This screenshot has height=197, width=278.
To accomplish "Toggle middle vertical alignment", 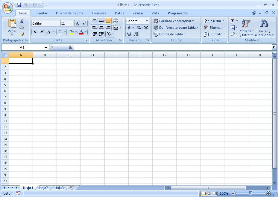I will click(x=101, y=21).
